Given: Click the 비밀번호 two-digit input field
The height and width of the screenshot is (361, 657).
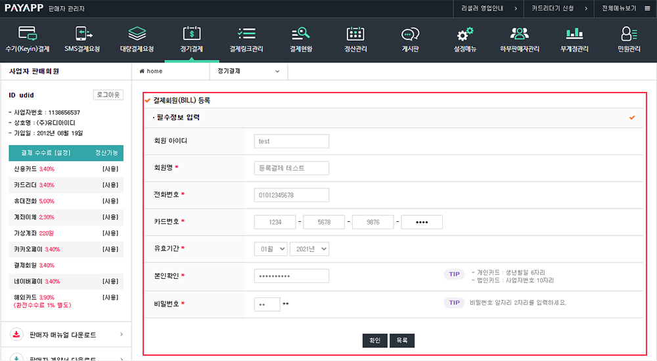Looking at the screenshot, I should [267, 304].
